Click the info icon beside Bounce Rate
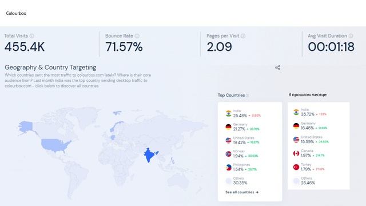The width and height of the screenshot is (366, 206). (137, 35)
